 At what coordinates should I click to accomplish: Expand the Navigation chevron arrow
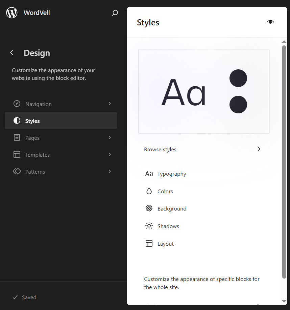(110, 104)
